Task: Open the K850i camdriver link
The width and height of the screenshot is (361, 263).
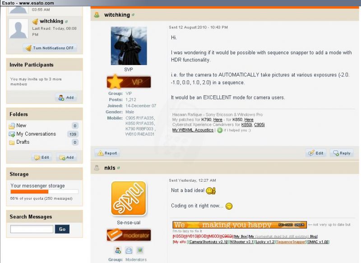Action: (x=246, y=125)
